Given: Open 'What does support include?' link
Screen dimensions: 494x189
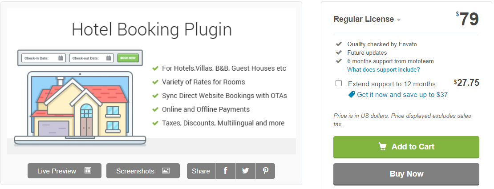Looking at the screenshot, I should pos(384,70).
